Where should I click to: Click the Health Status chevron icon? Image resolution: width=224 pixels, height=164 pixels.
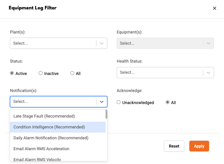pyautogui.click(x=208, y=73)
